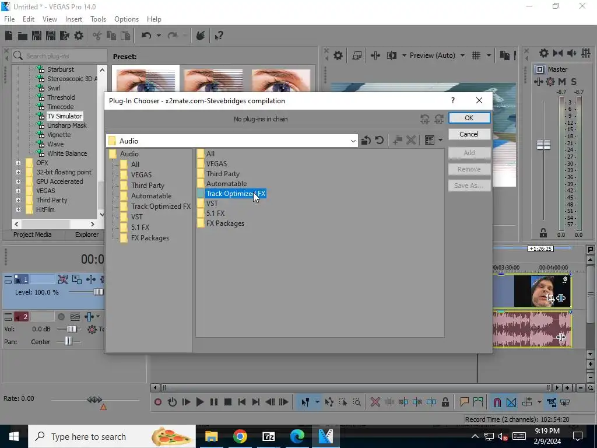Click the Windows Start button
Screen dimensions: 597x448
click(14, 436)
